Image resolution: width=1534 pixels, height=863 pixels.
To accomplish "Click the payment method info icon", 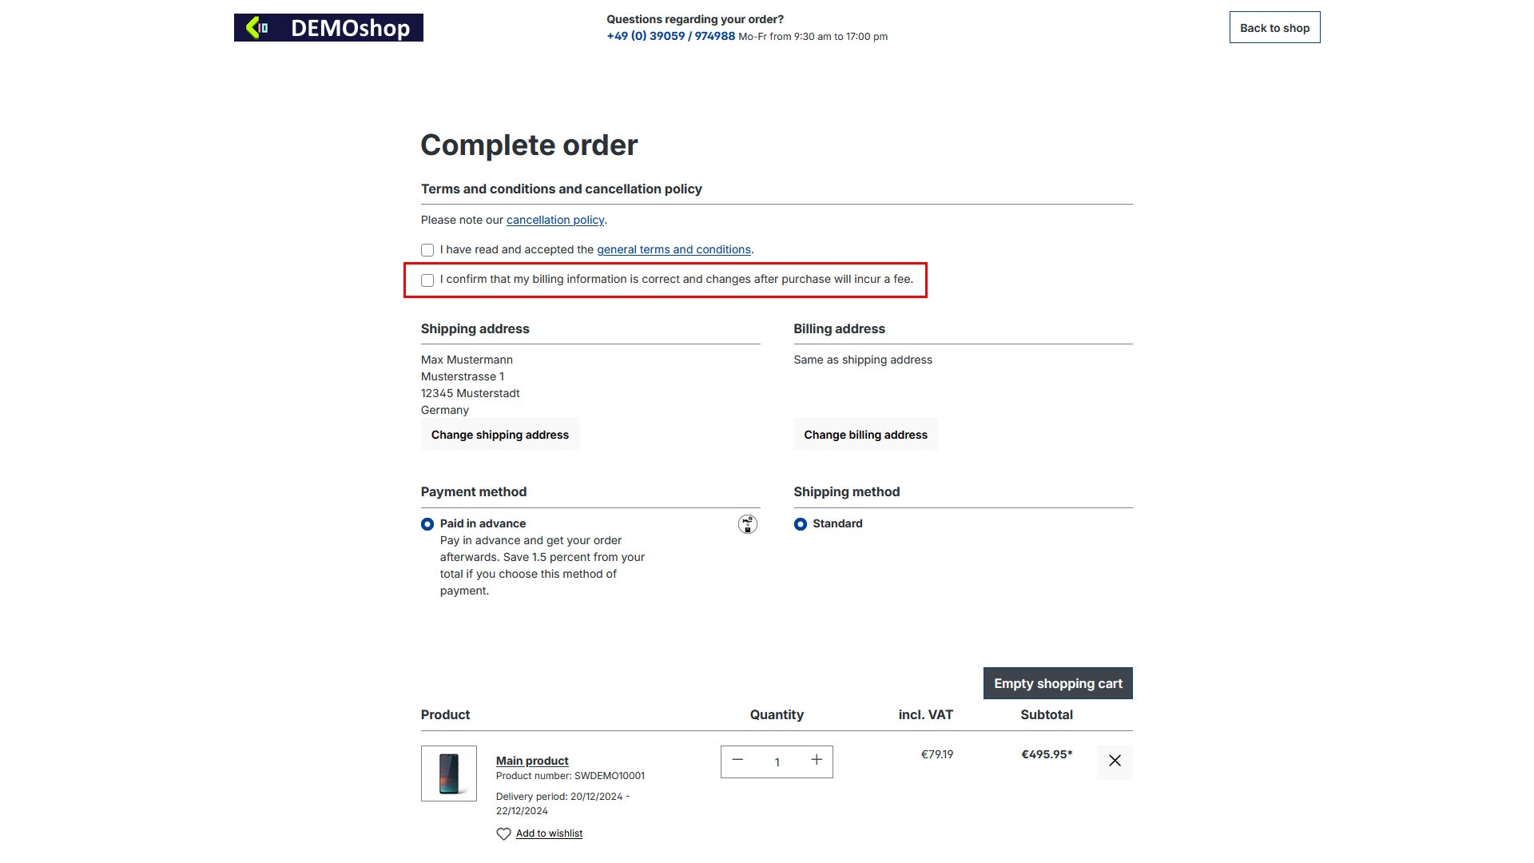I will tap(747, 523).
